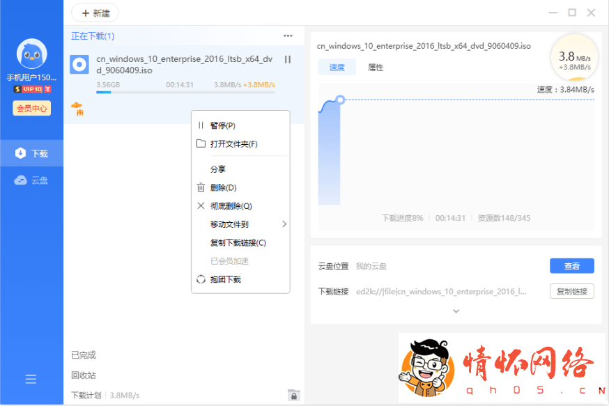
Task: Open the three-dot more options menu
Action: point(288,36)
